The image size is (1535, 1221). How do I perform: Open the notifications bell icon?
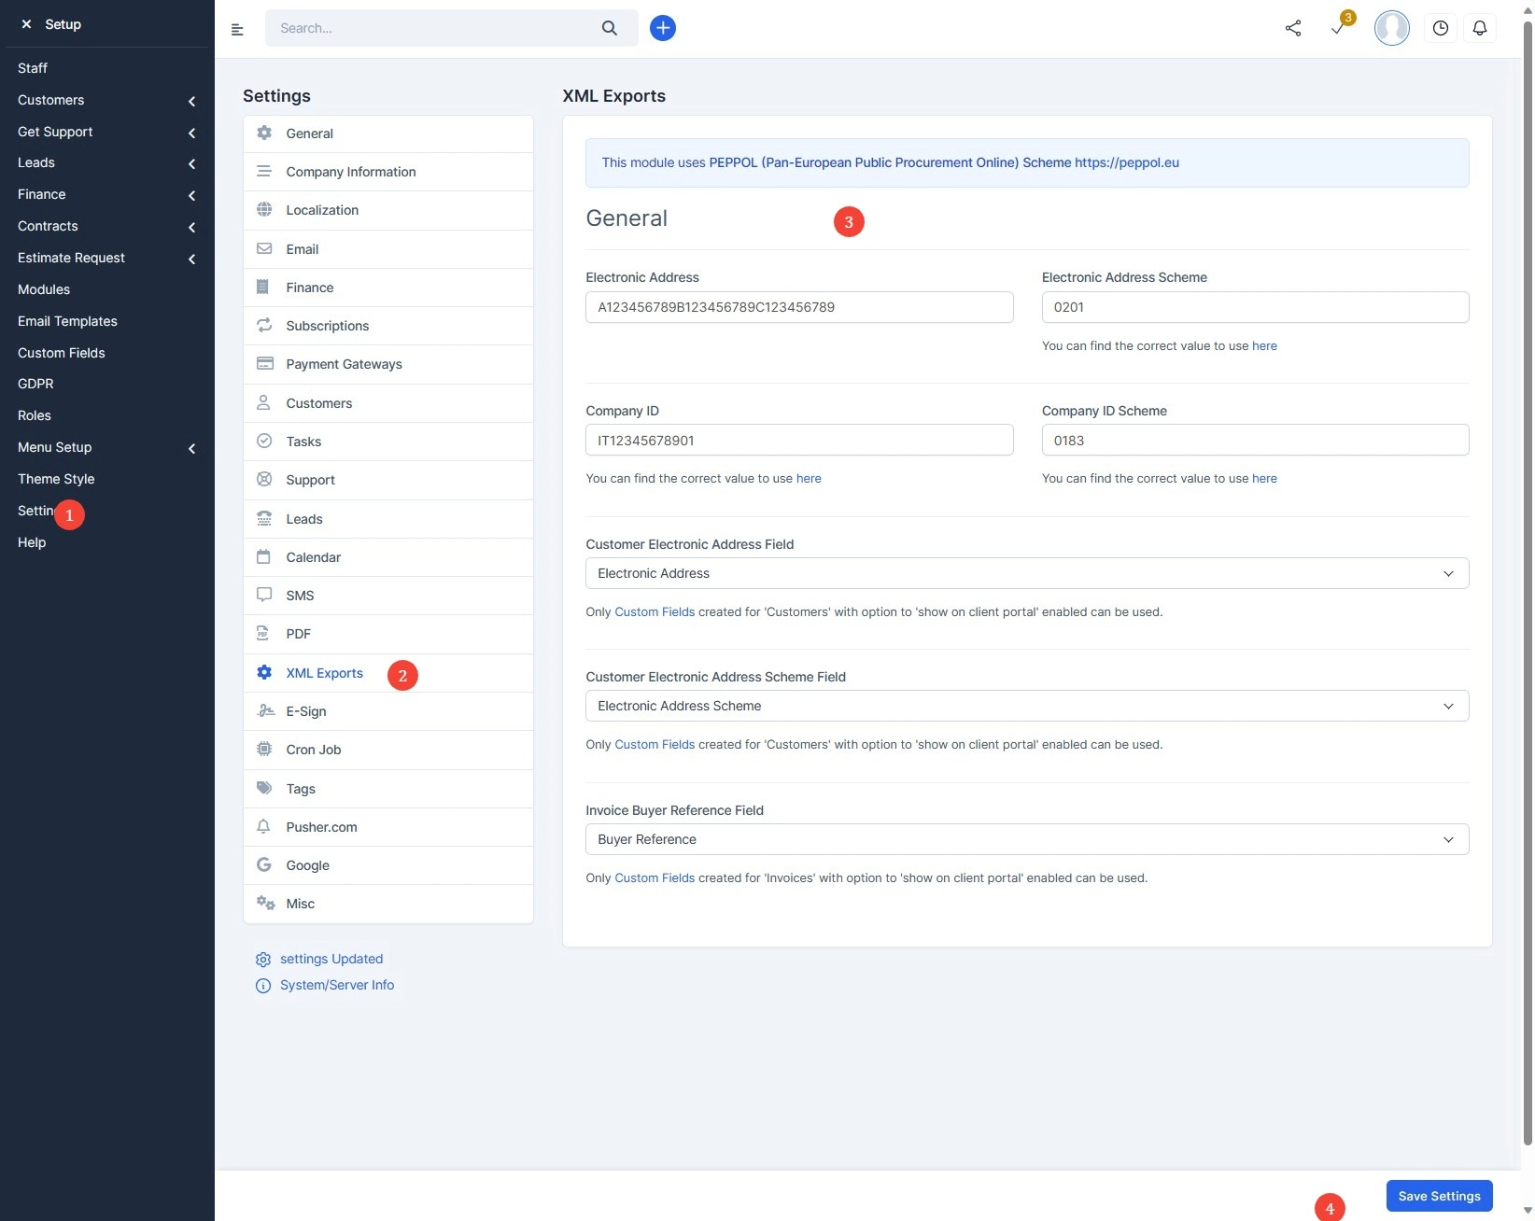click(x=1480, y=28)
